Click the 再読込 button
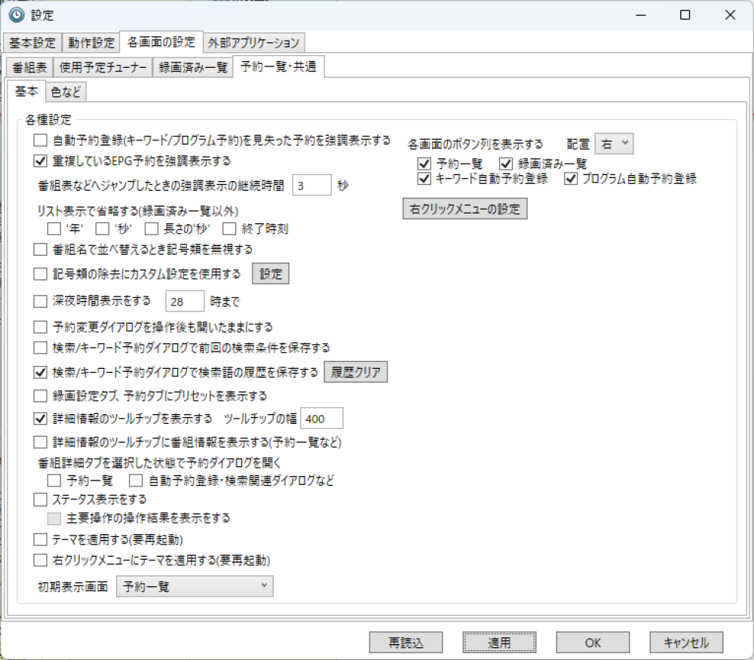 coord(406,642)
